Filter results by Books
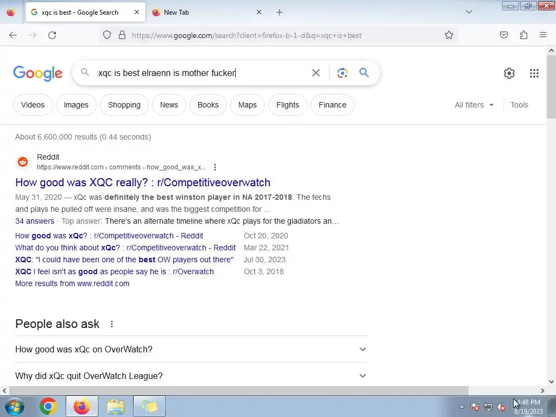The image size is (556, 417). pyautogui.click(x=208, y=105)
